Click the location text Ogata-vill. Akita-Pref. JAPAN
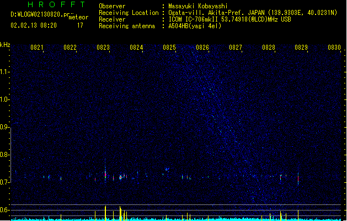347x221 pixels. pyautogui.click(x=216, y=13)
